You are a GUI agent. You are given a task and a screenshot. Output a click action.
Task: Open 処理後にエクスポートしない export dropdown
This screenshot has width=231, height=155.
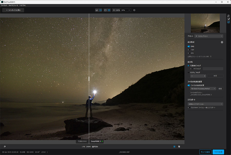point(205,104)
